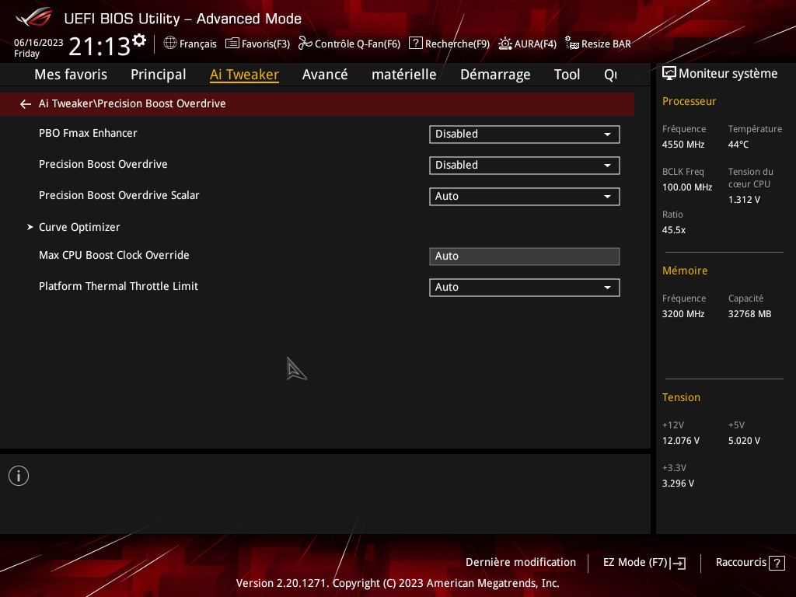Open Raccourcis shortcuts help
The width and height of the screenshot is (796, 597).
(x=749, y=562)
